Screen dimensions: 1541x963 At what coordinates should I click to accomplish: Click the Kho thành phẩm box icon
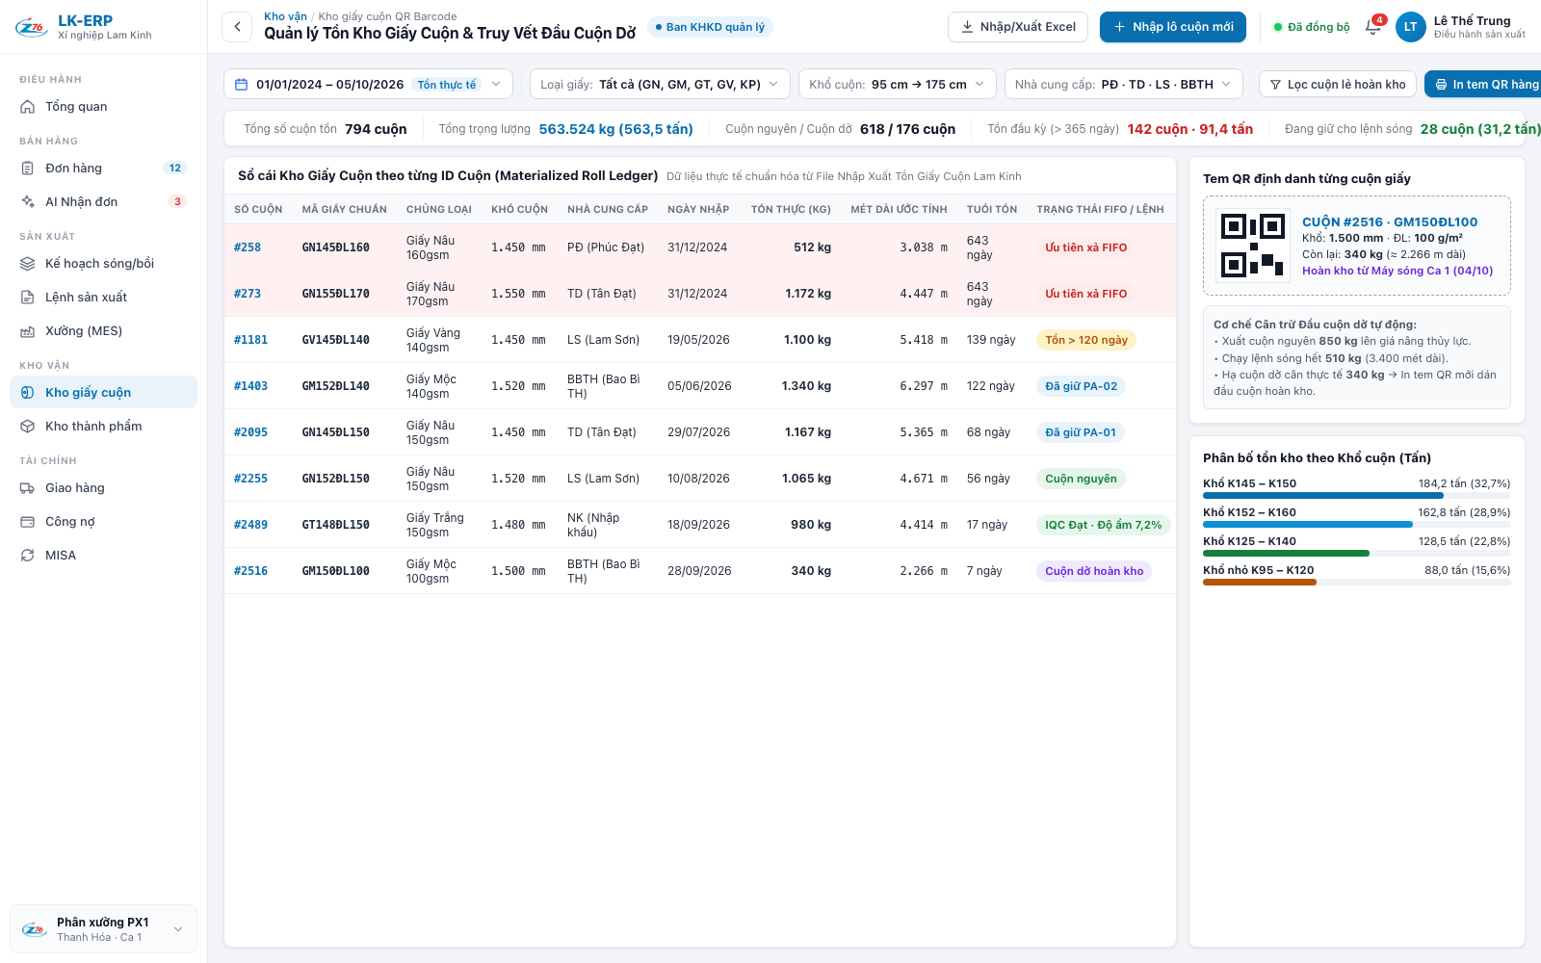[28, 427]
